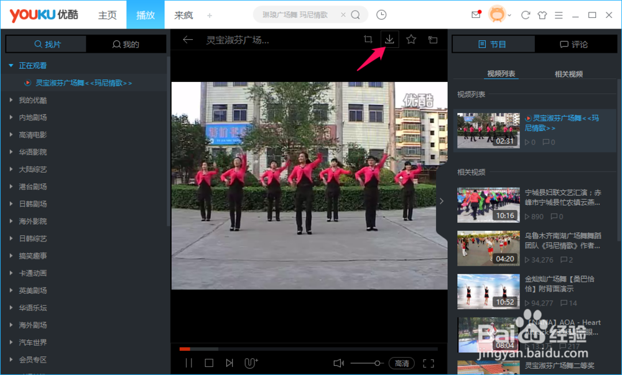Open 金灿灿广场舞 video thumbnail
622x375 pixels.
(488, 291)
